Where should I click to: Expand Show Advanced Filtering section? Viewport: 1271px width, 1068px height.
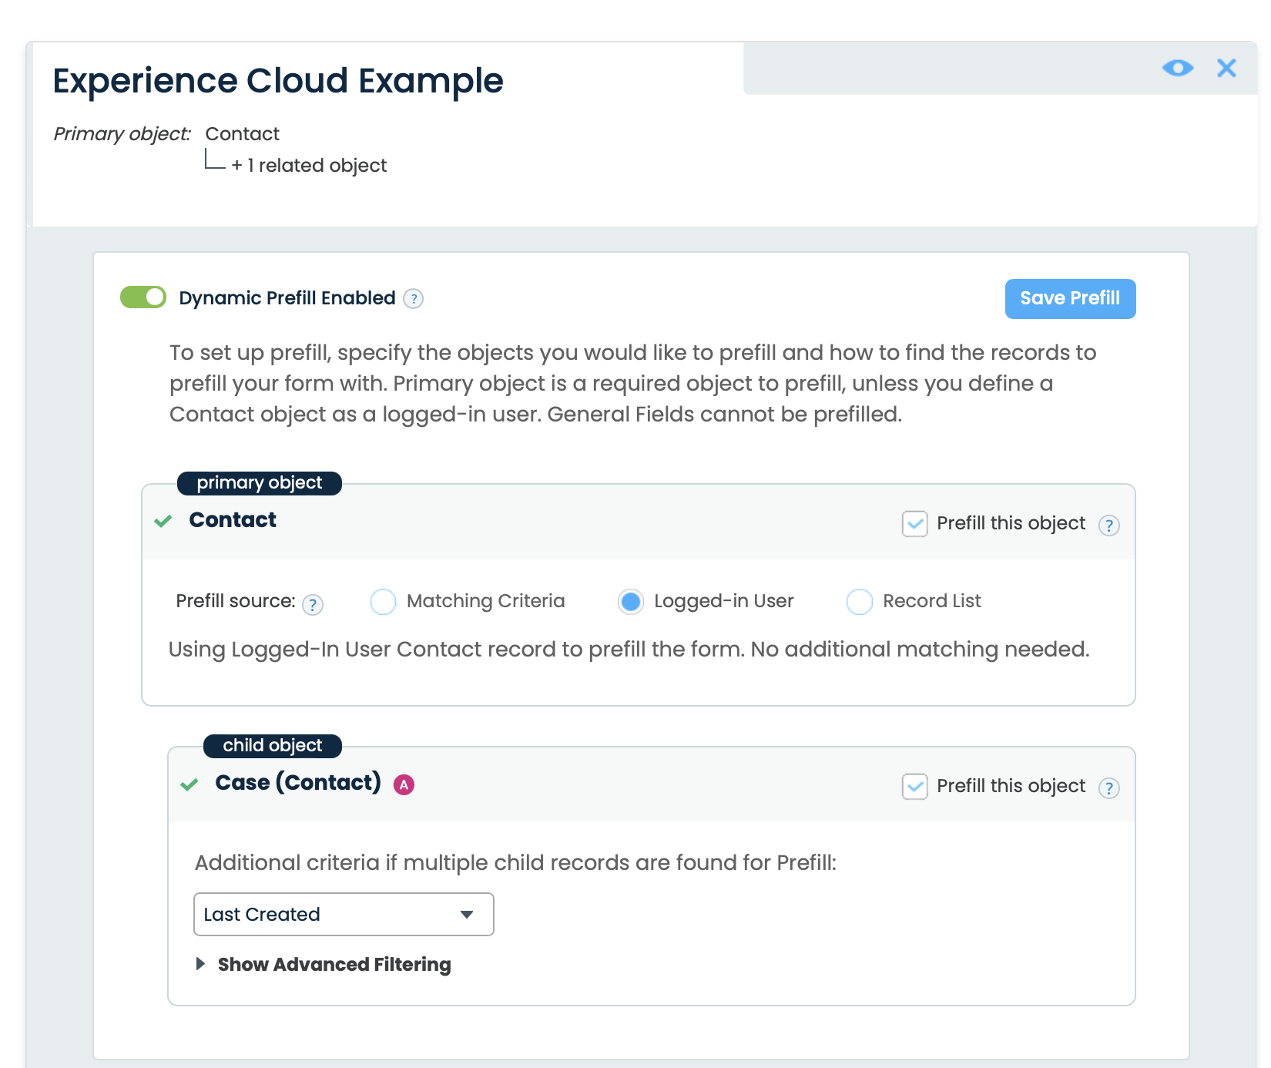pyautogui.click(x=333, y=965)
